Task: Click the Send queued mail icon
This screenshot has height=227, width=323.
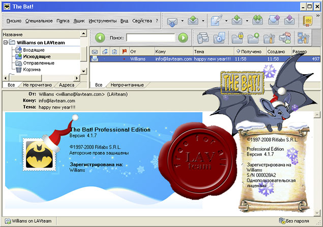Action: (193, 21)
